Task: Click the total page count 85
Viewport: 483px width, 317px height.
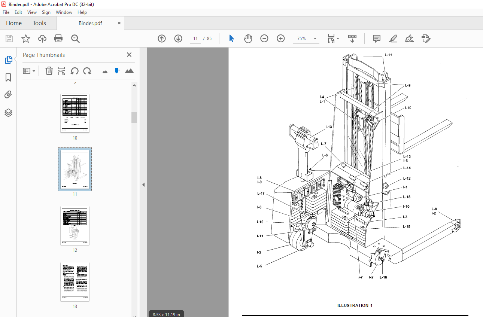Action: [x=209, y=39]
